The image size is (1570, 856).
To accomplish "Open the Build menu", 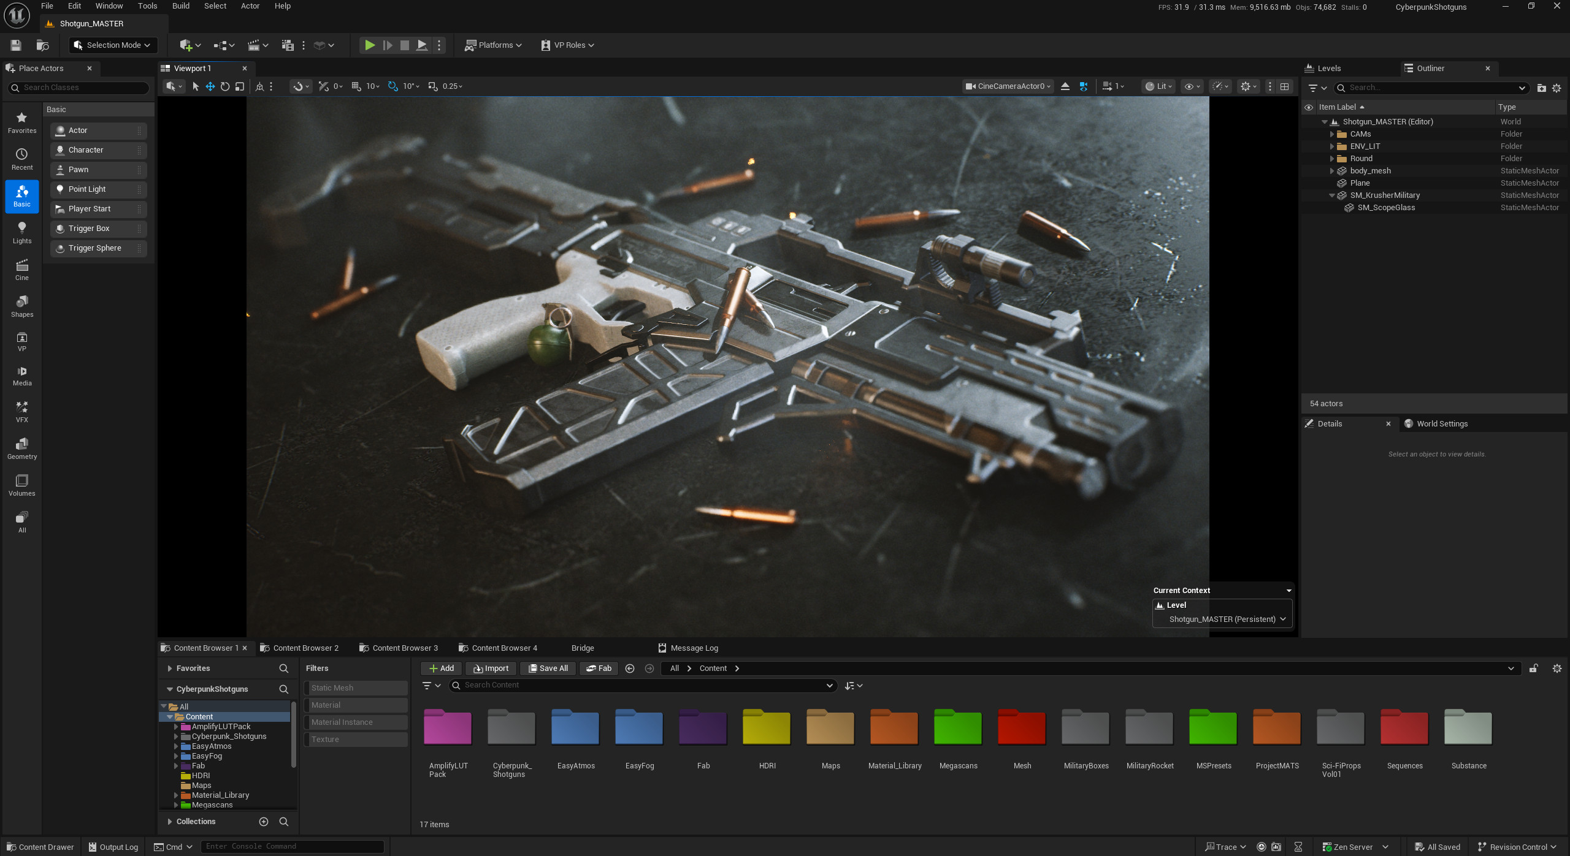I will (x=180, y=6).
